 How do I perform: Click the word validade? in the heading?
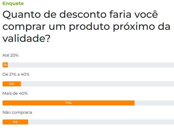(x=26, y=38)
